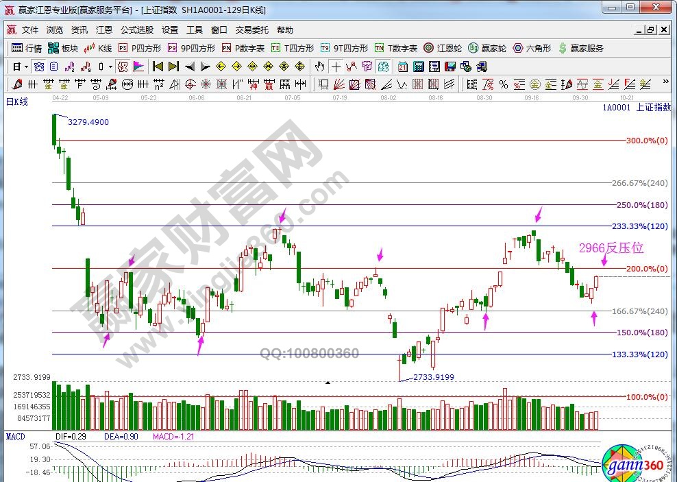Expand hidden toolbar items chevron

665,81
